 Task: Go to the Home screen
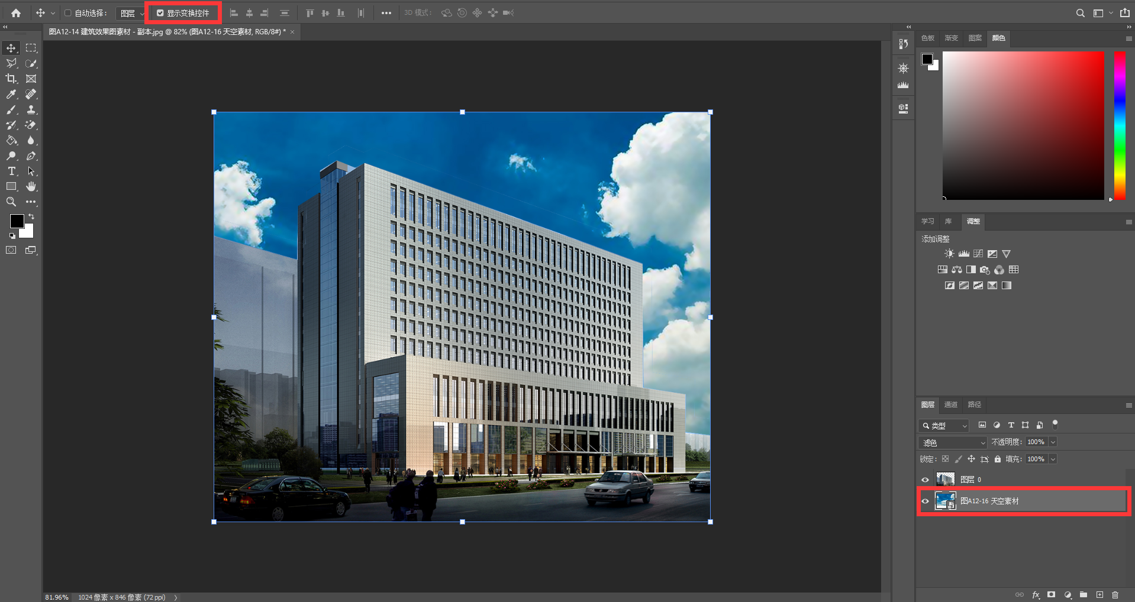click(16, 12)
